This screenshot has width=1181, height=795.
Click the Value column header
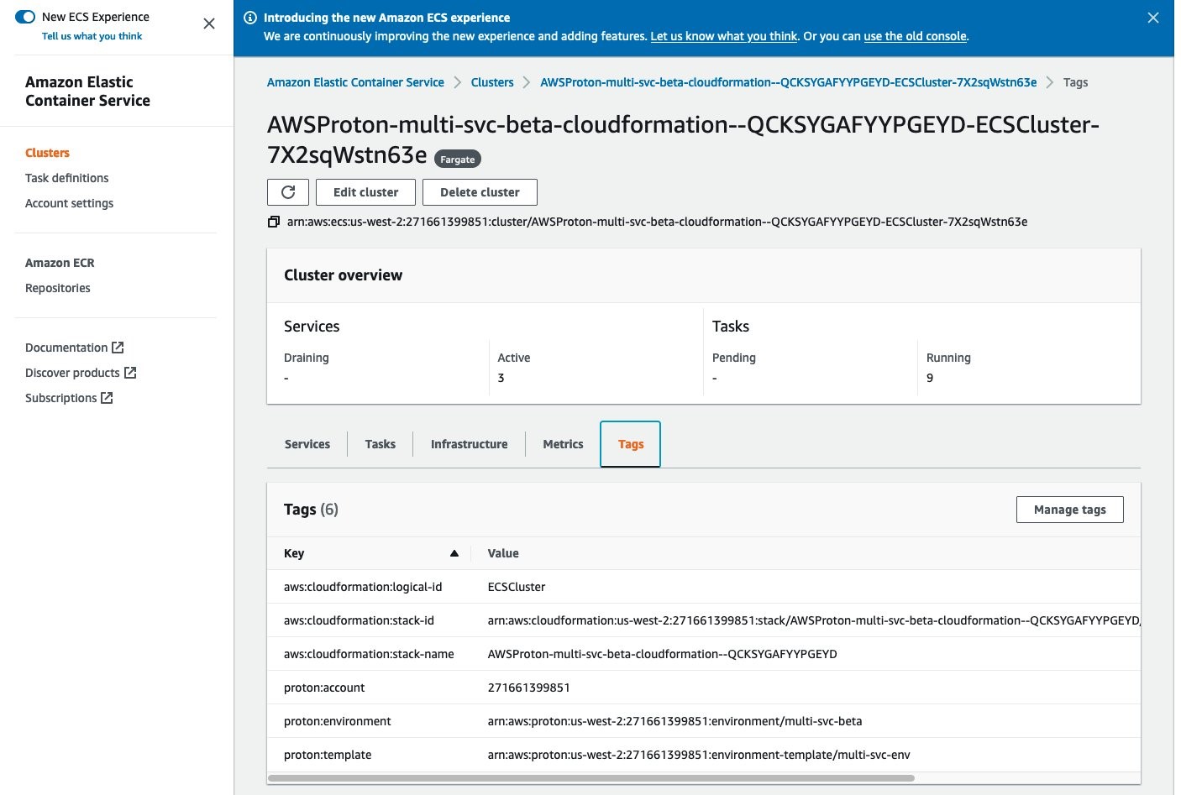[503, 553]
